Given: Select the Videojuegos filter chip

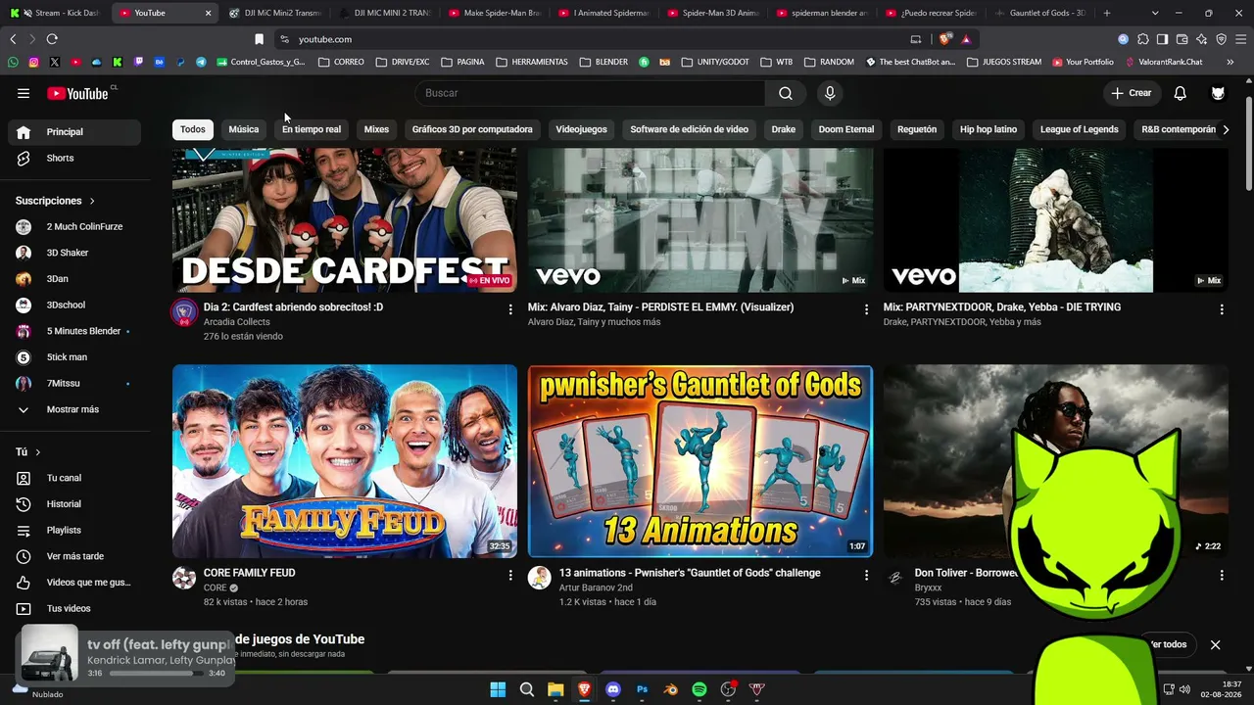Looking at the screenshot, I should tap(581, 129).
